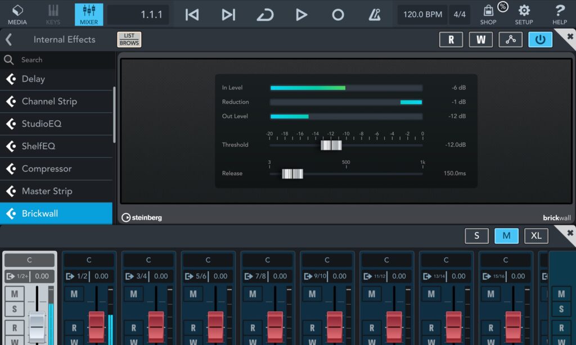This screenshot has height=345, width=576.
Task: Start recording with the Record button
Action: point(337,15)
